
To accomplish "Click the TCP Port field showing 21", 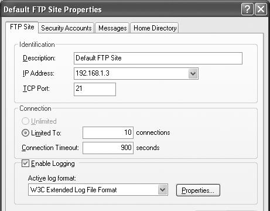I will (95, 89).
